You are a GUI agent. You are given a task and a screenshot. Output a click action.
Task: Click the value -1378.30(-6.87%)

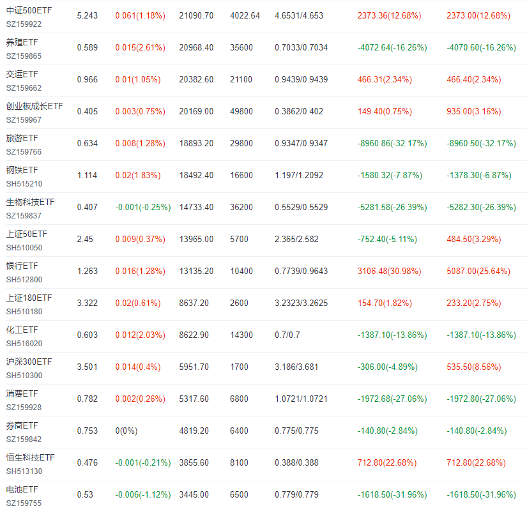pyautogui.click(x=479, y=176)
